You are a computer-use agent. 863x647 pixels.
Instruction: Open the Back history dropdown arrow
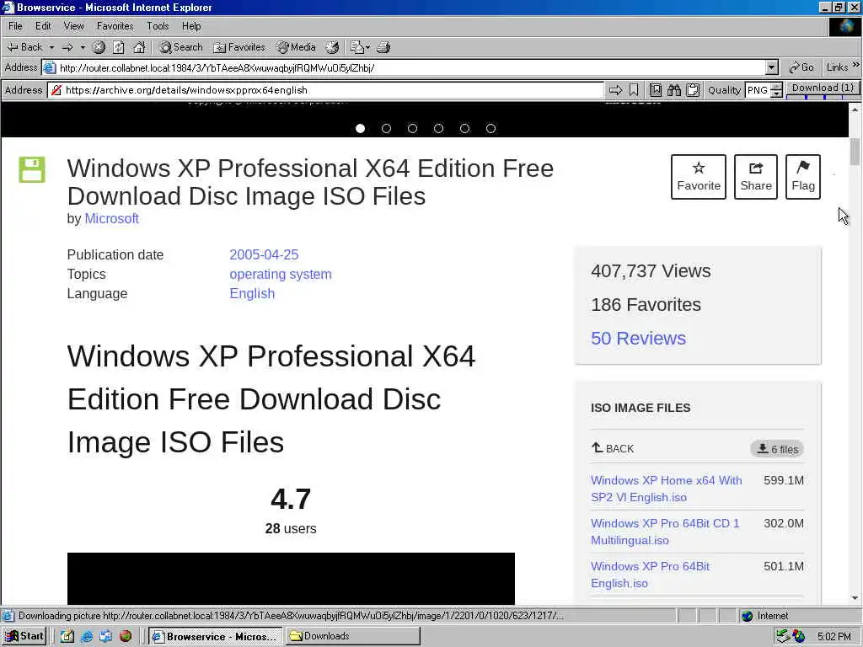click(51, 47)
